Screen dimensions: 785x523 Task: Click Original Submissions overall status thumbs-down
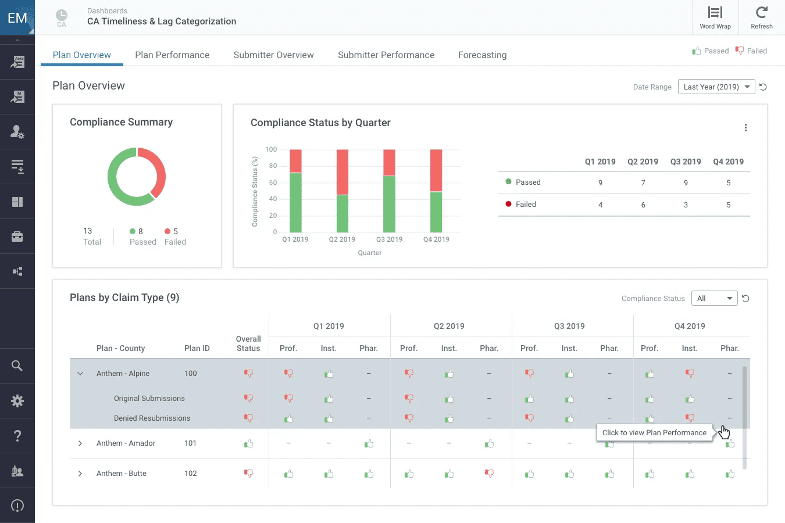tap(248, 399)
